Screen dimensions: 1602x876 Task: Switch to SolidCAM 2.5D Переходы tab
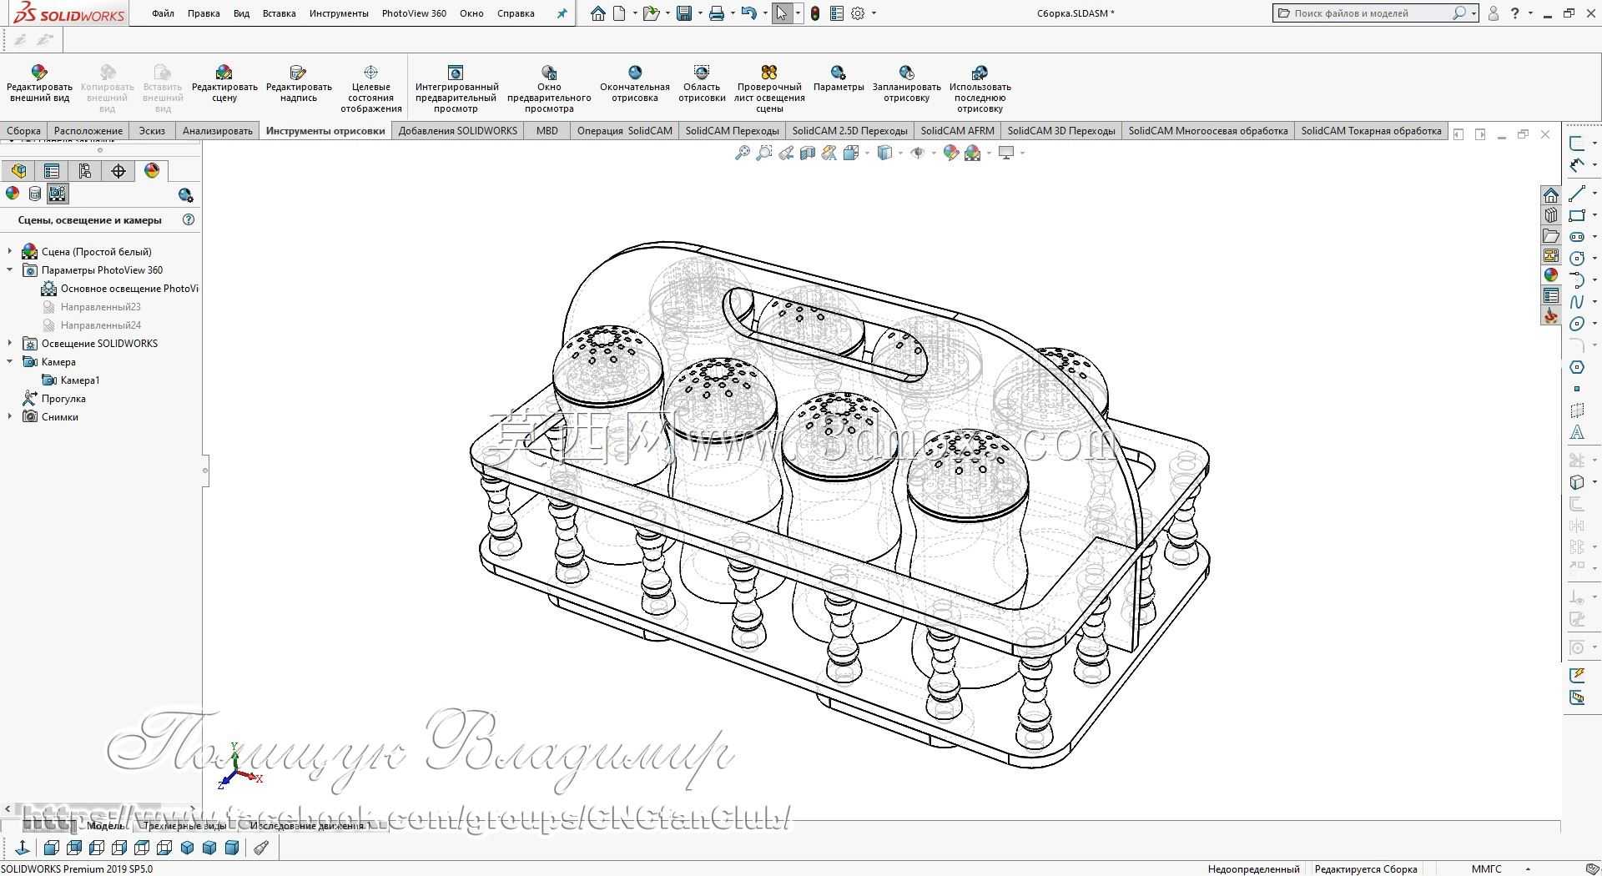(849, 131)
